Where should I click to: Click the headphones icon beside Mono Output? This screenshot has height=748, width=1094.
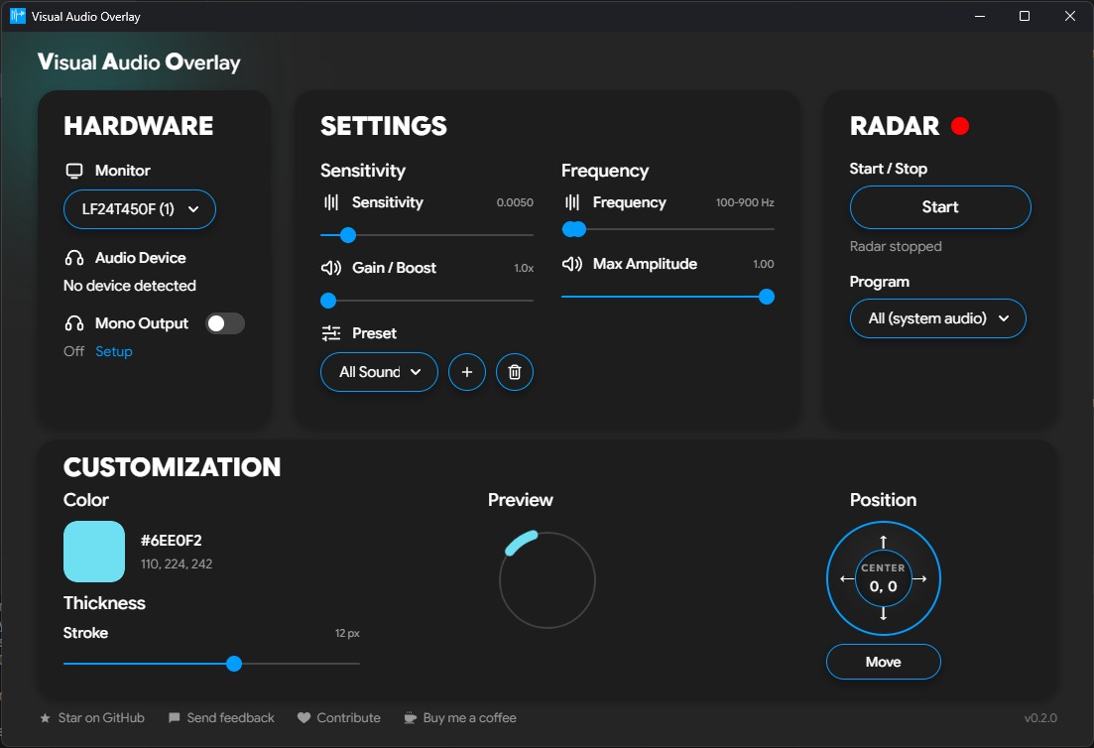74,323
